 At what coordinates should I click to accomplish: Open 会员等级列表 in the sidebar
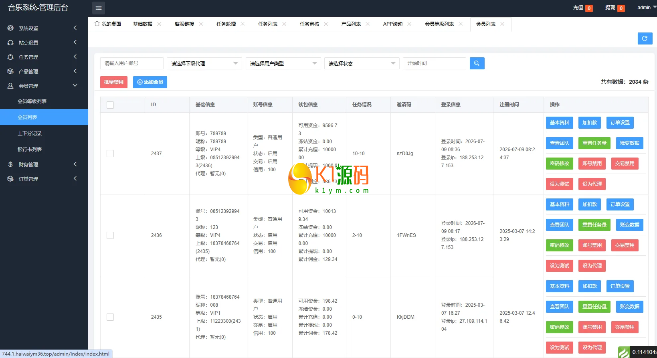click(x=44, y=101)
